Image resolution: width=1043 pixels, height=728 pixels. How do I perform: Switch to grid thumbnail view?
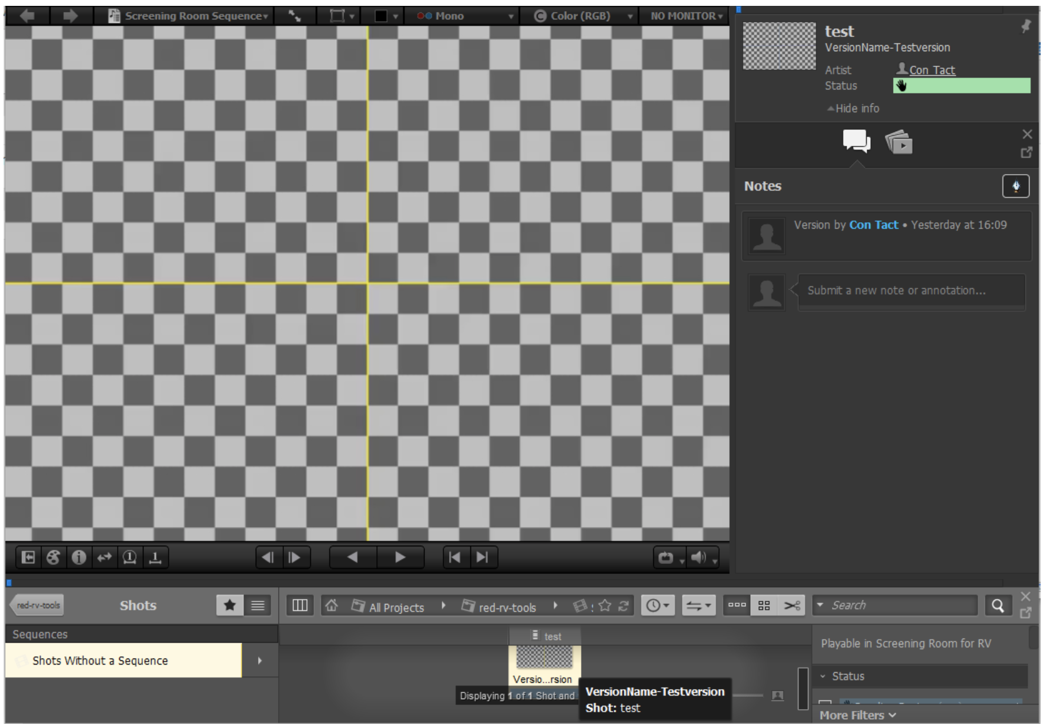tap(764, 605)
